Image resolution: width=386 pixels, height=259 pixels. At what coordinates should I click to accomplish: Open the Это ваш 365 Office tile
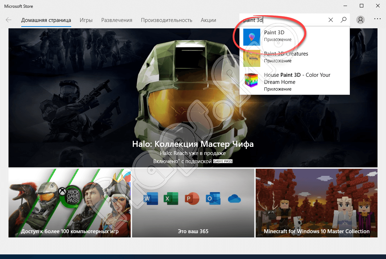coord(193,203)
